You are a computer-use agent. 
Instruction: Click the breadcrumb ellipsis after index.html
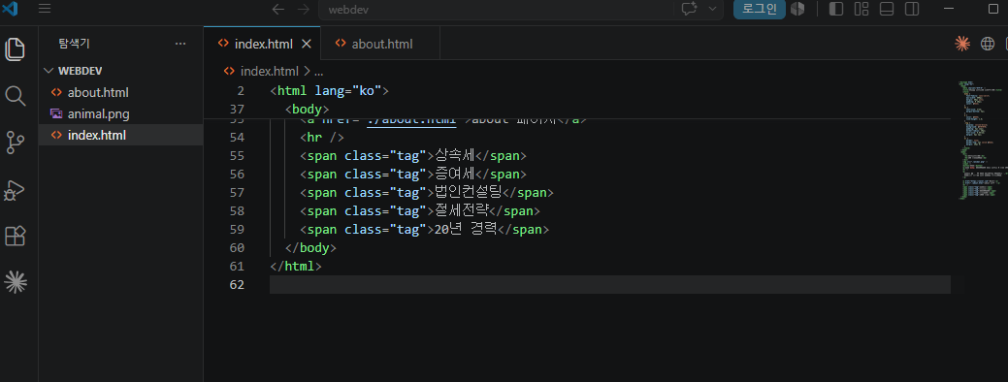[318, 72]
